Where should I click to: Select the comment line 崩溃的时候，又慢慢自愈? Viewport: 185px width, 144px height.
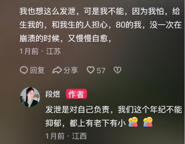pos(65,38)
